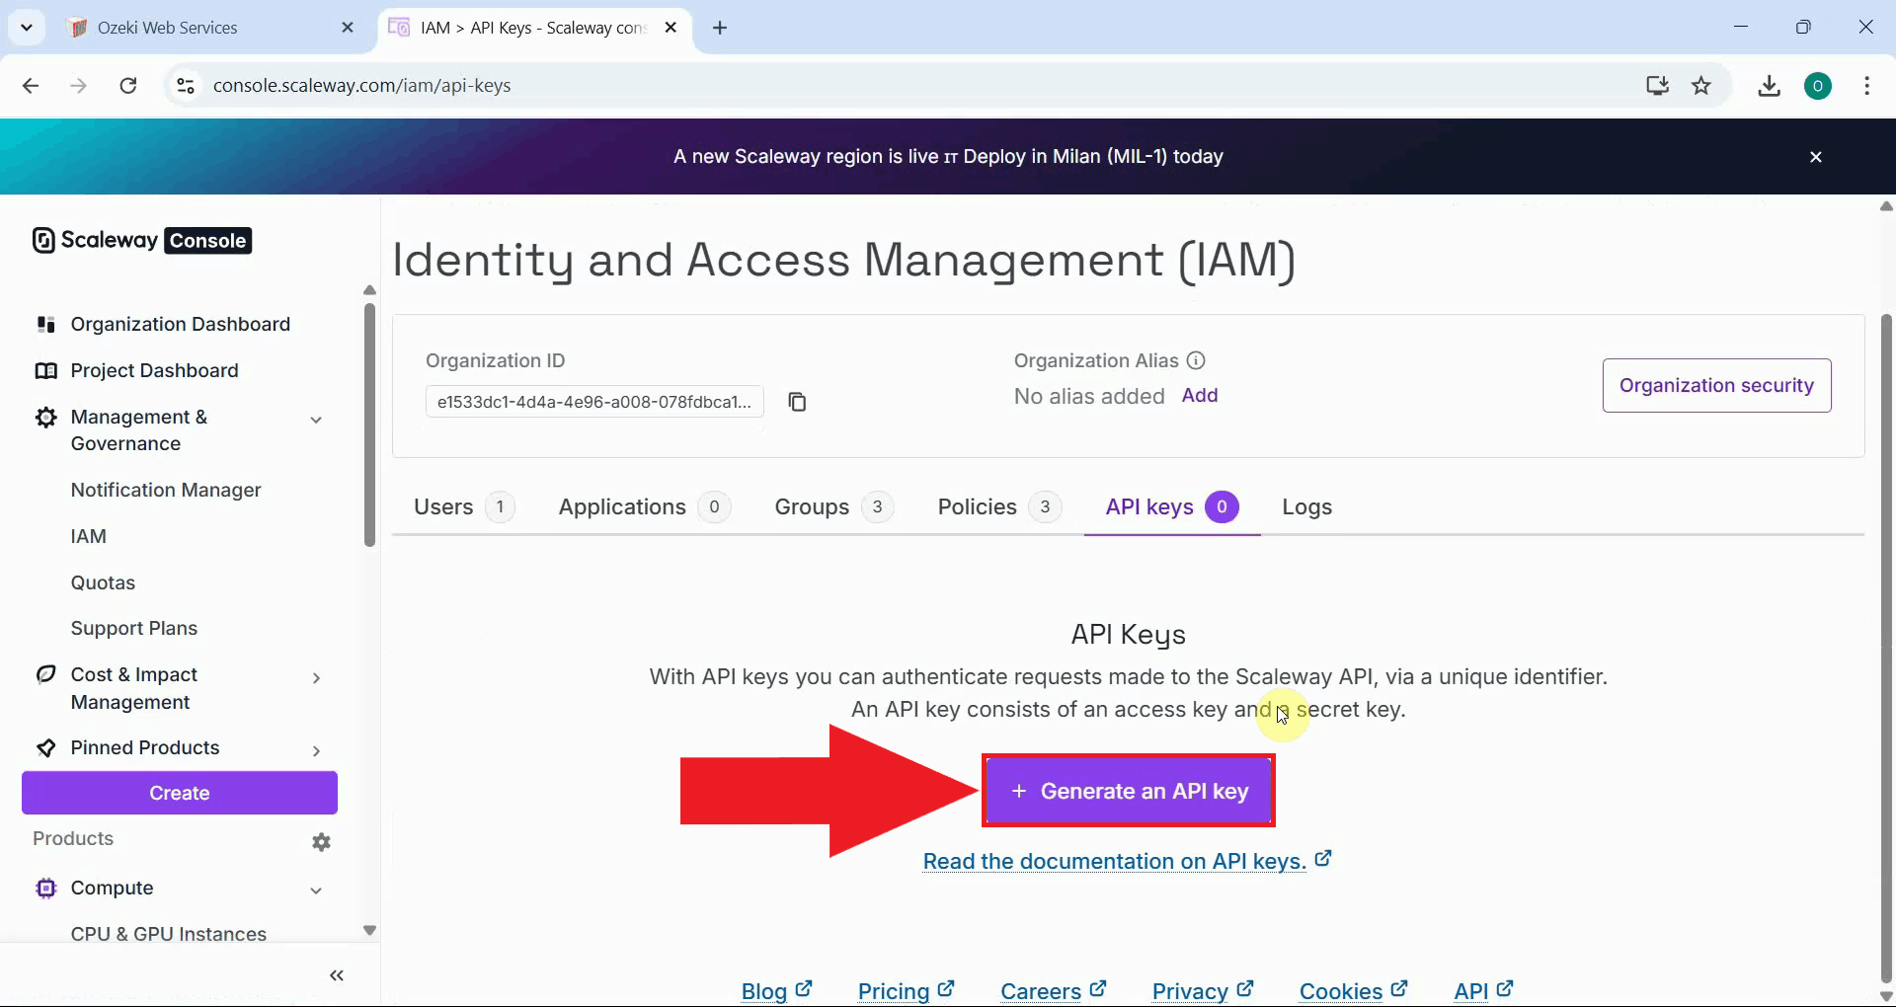
Task: Expand the Compute section chevron
Action: pyautogui.click(x=315, y=890)
